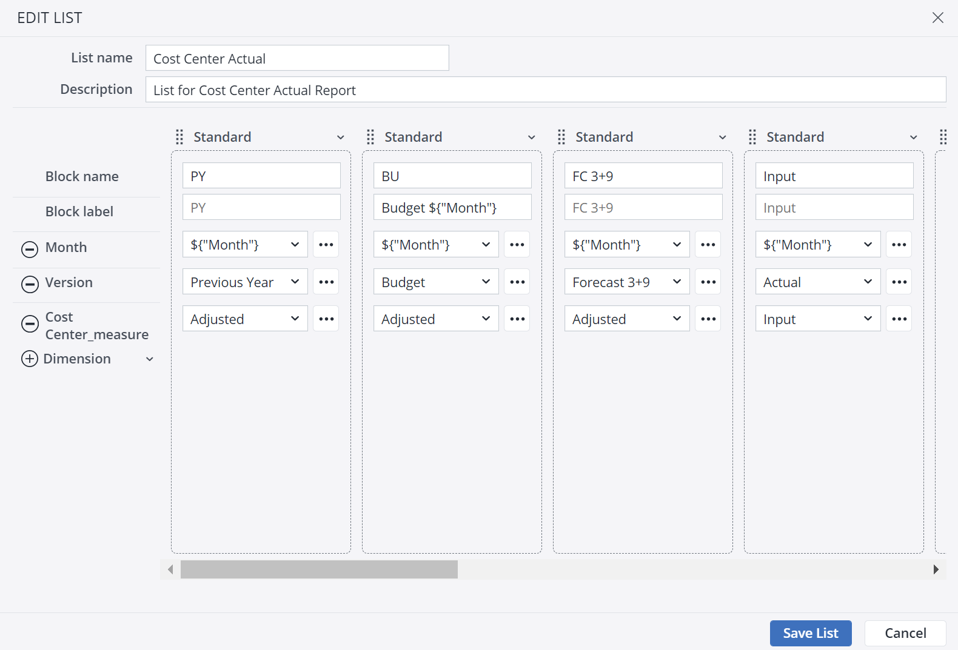958x650 pixels.
Task: Open Month options ellipsis in PY block
Action: [x=326, y=245]
